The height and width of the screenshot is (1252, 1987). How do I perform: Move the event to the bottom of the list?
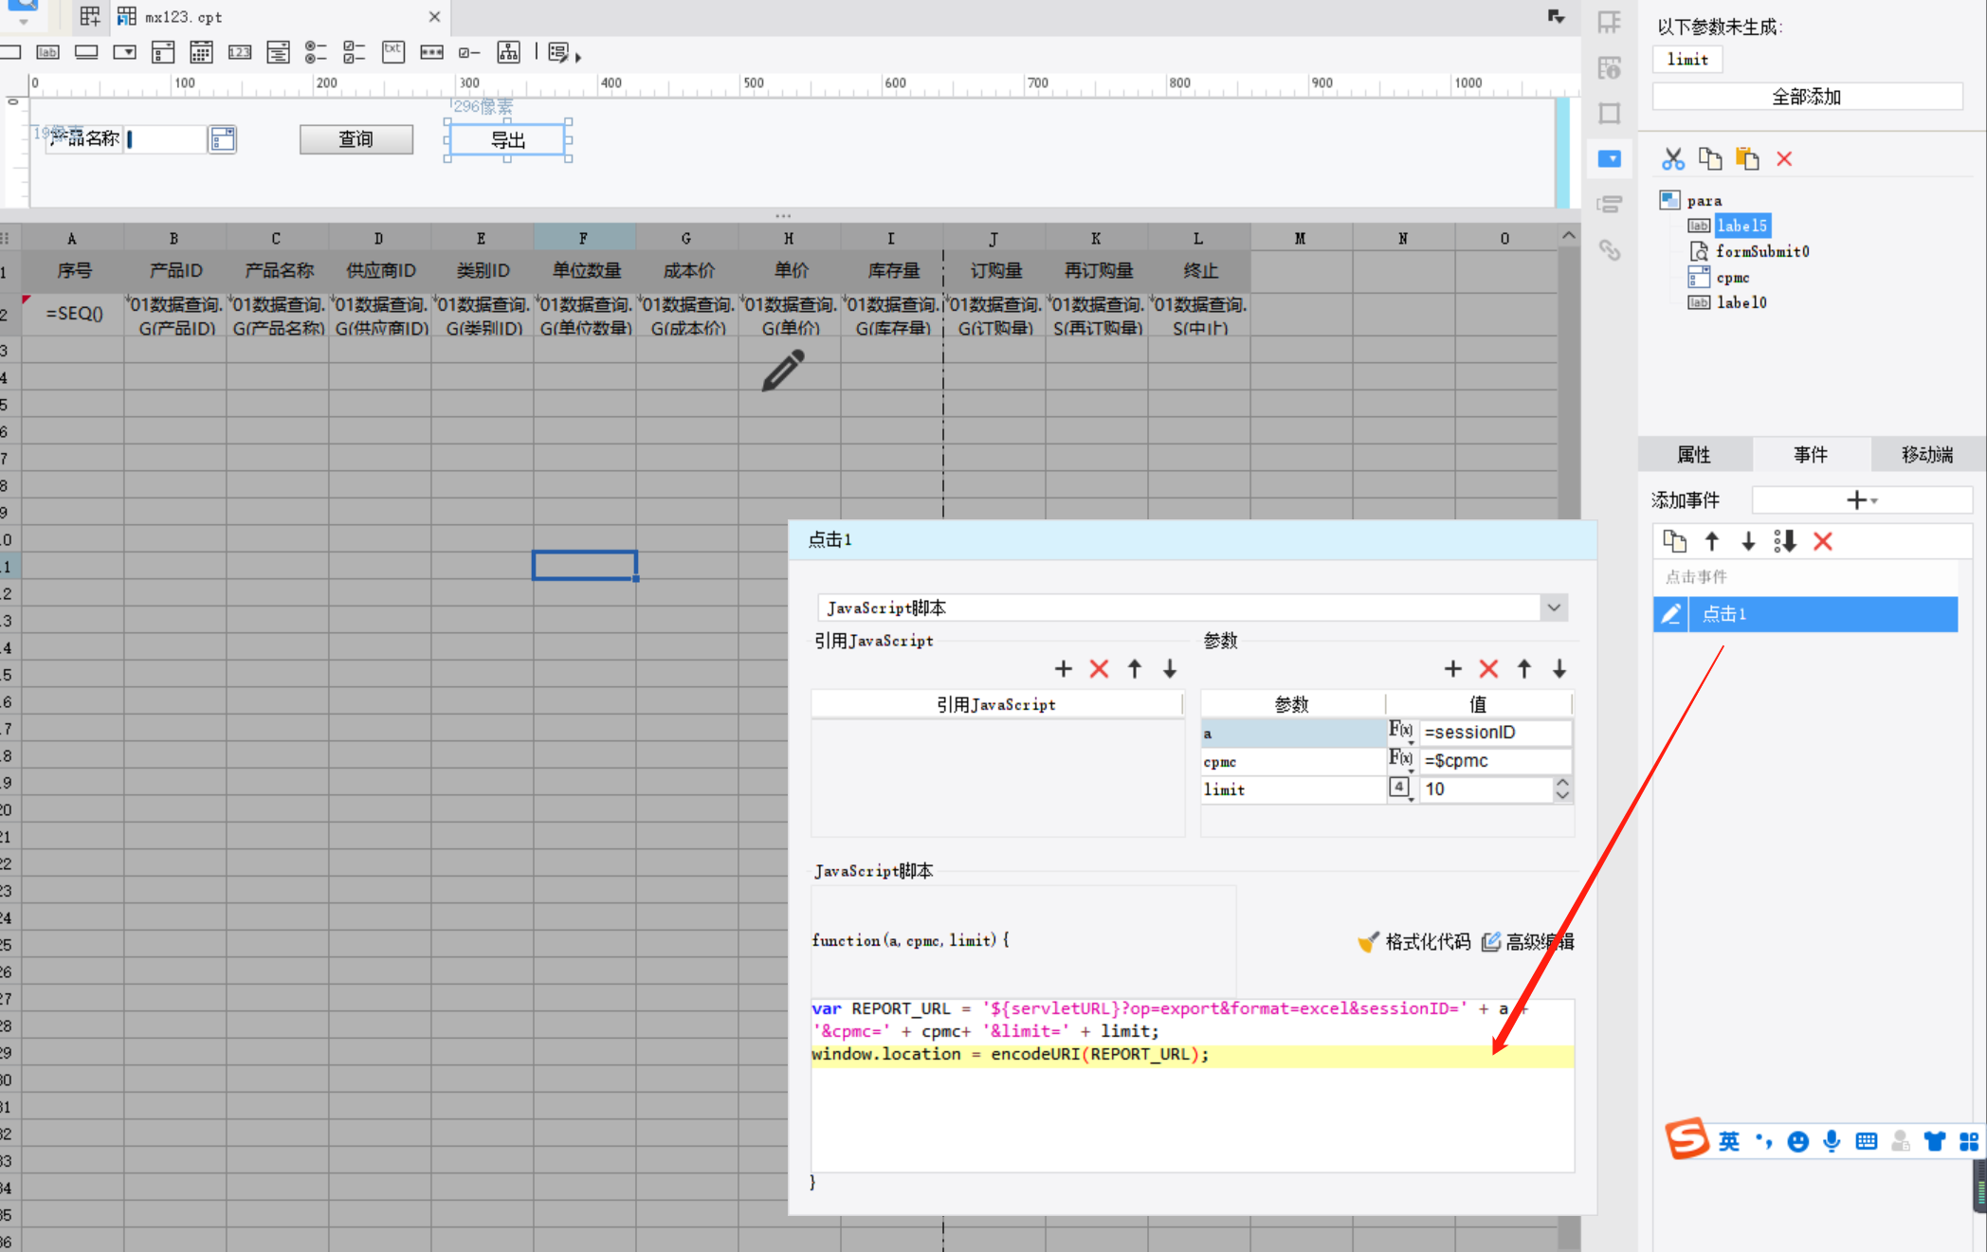click(x=1785, y=541)
